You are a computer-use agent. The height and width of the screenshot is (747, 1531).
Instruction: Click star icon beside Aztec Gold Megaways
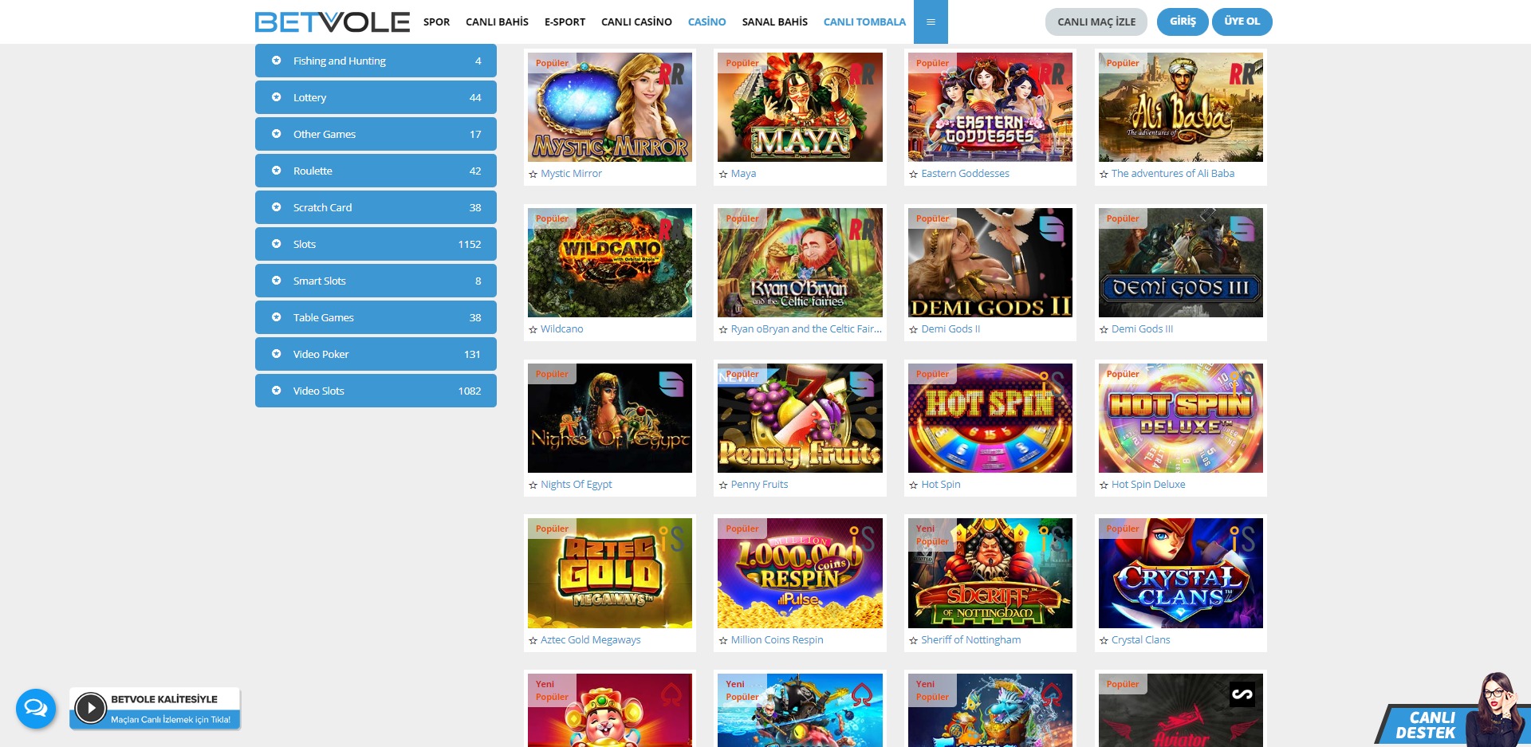click(x=533, y=640)
